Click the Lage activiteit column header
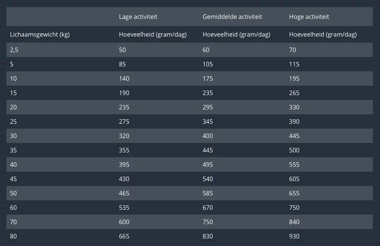This screenshot has width=380, height=246. (138, 17)
